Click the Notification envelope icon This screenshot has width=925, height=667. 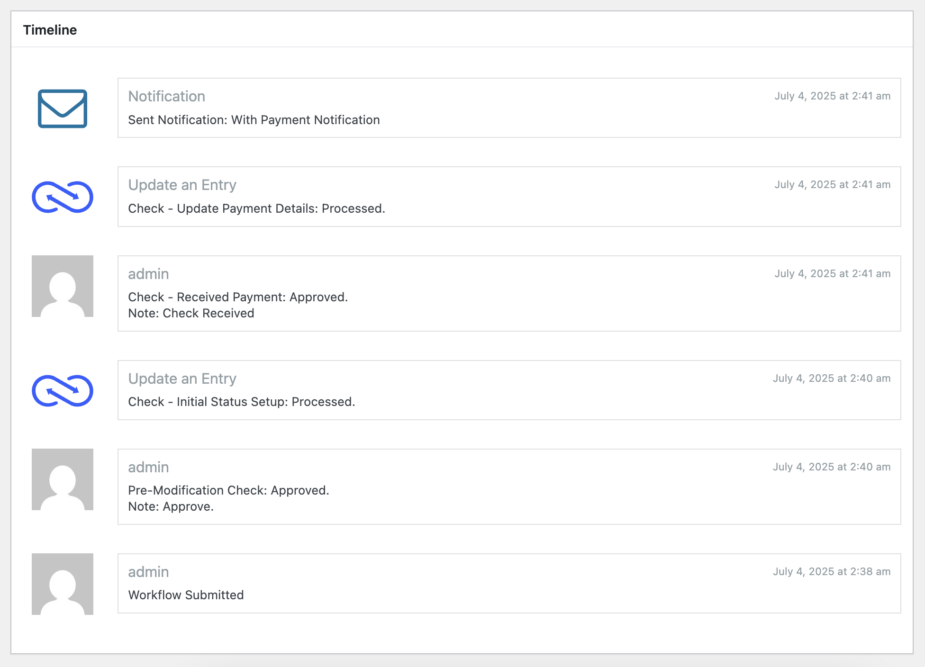(x=62, y=108)
